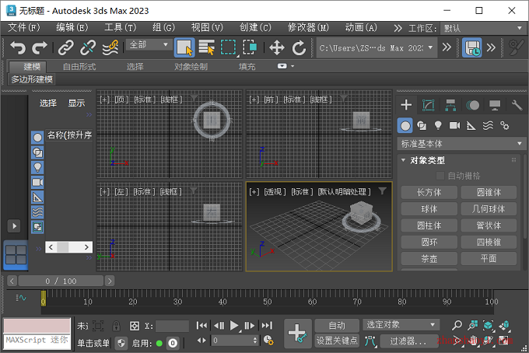
Task: Open the 工具(T) menu
Action: (x=120, y=28)
